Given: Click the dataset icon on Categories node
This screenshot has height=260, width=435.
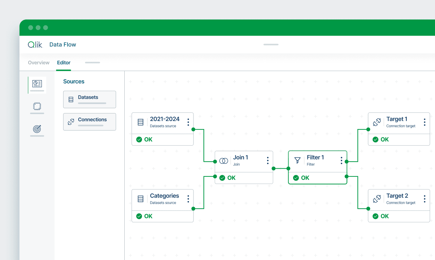Looking at the screenshot, I should coord(140,199).
